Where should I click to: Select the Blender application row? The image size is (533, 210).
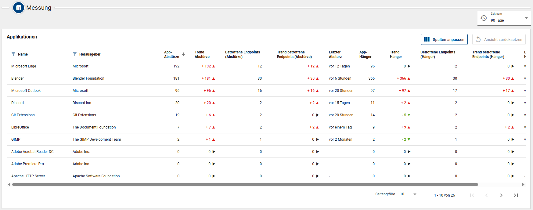[x=17, y=78]
